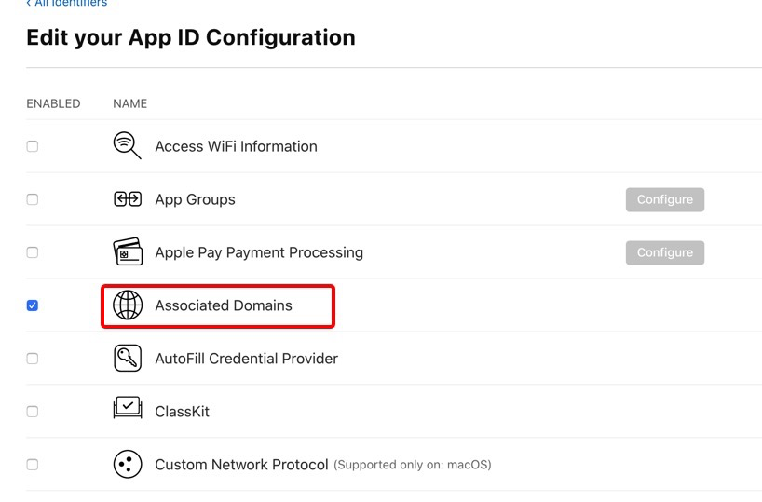The width and height of the screenshot is (762, 502).
Task: Click the App Groups arrows icon
Action: pos(127,199)
